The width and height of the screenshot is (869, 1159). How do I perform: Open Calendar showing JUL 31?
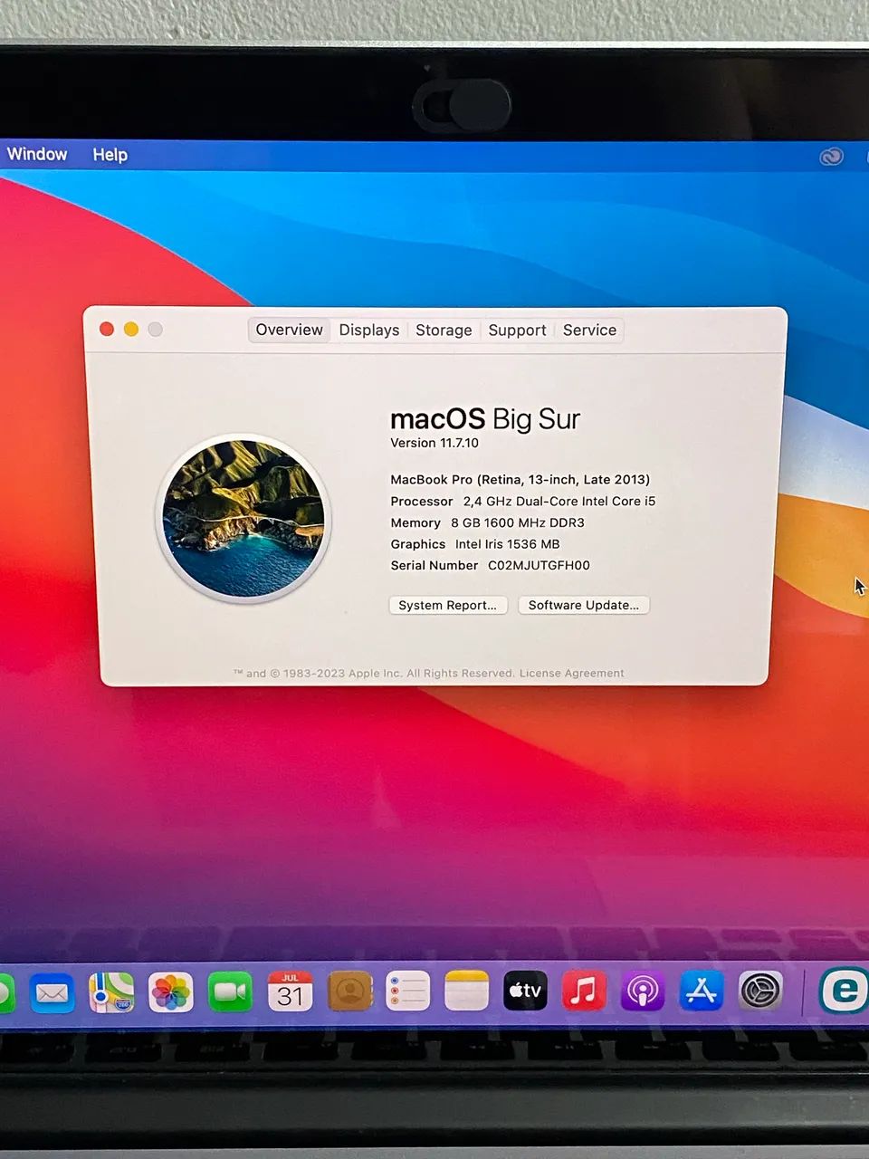(290, 991)
